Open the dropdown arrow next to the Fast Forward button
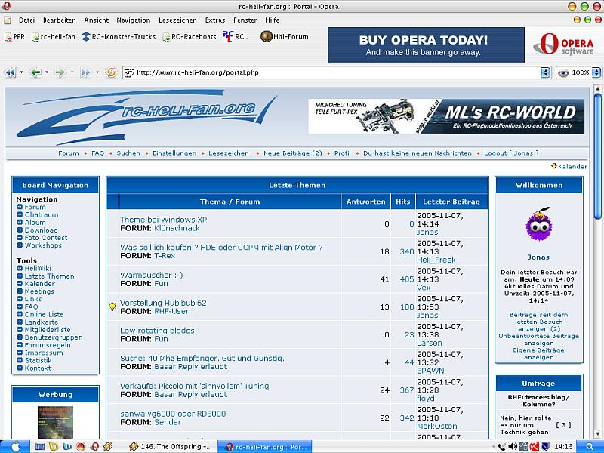 pos(97,72)
